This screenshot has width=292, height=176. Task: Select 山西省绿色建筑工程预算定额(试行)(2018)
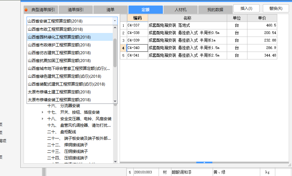[x=70, y=76]
